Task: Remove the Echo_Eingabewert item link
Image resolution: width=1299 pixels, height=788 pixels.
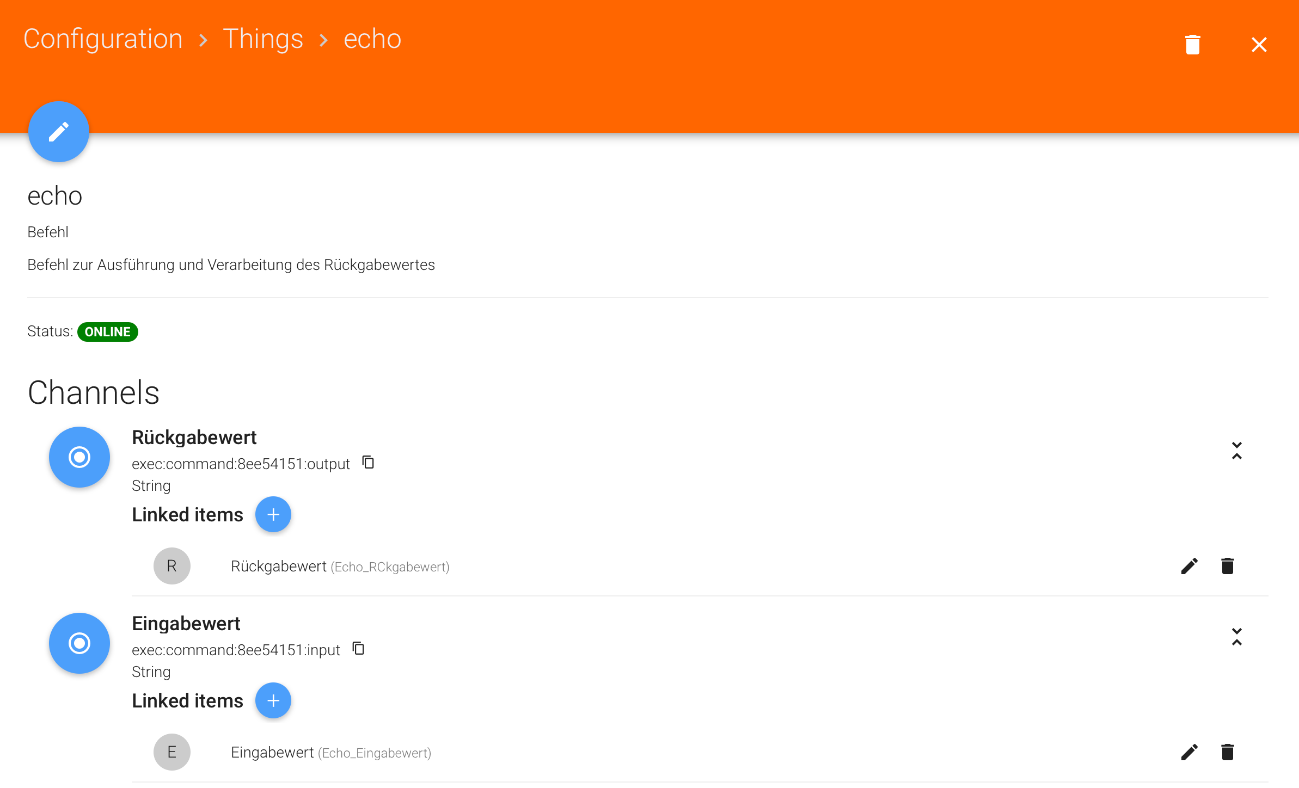Action: coord(1227,752)
